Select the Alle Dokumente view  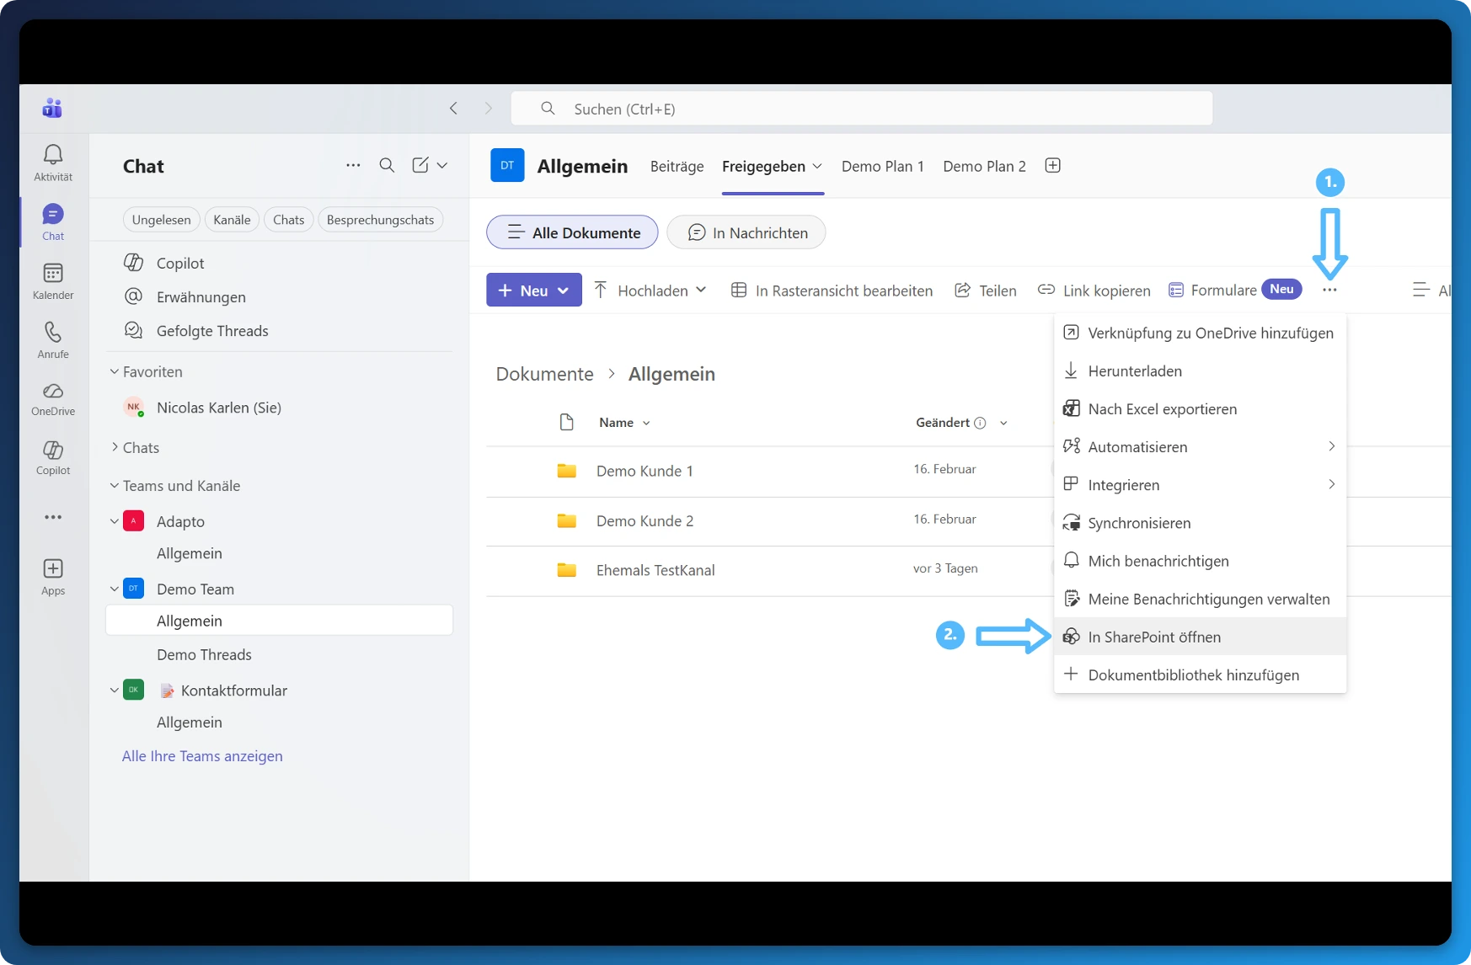pos(572,232)
